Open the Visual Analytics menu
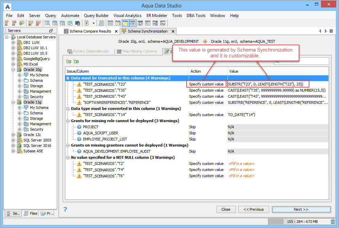The image size is (339, 228). (128, 16)
